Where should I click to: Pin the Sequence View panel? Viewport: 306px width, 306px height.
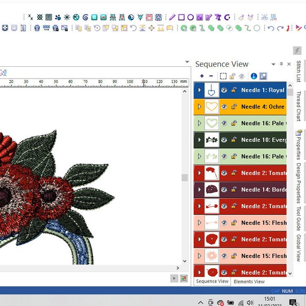[x=281, y=64]
